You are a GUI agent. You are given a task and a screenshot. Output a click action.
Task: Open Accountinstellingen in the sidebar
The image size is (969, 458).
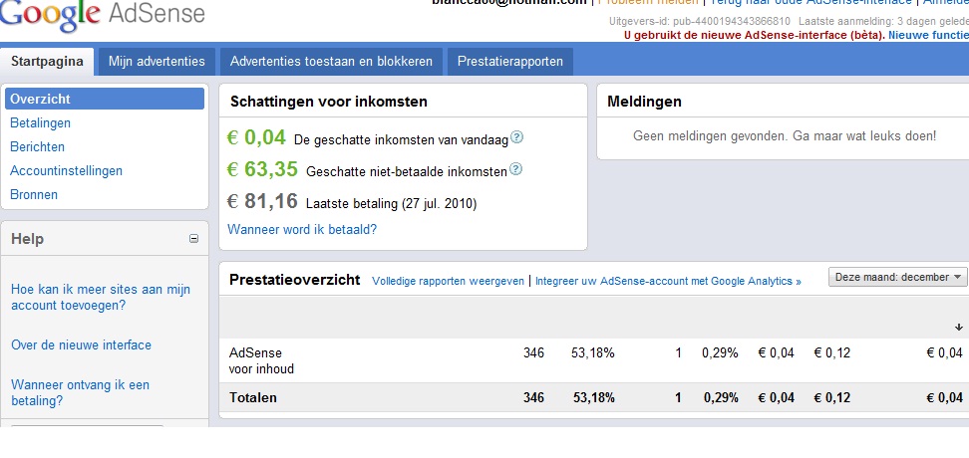click(x=66, y=171)
